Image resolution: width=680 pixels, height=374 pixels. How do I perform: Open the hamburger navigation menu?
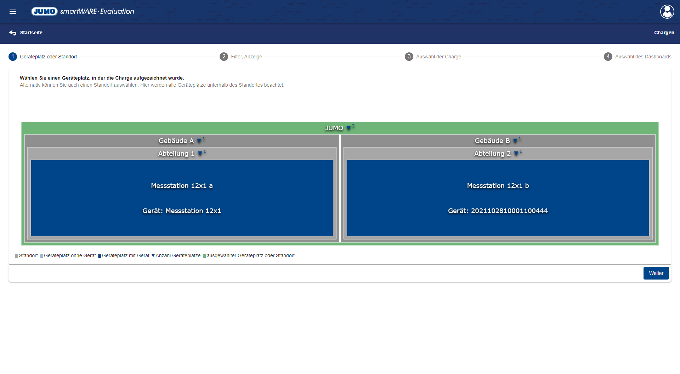point(13,12)
